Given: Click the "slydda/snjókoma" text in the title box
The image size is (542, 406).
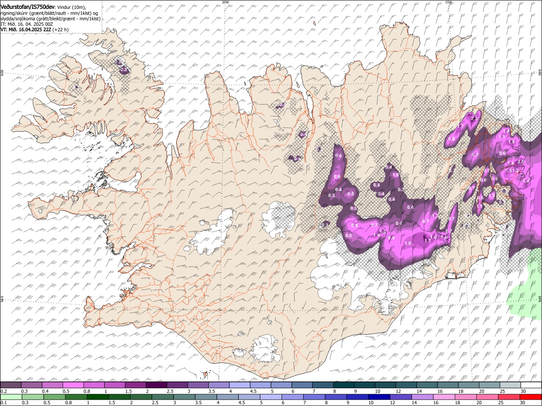Looking at the screenshot, I should tap(18, 19).
